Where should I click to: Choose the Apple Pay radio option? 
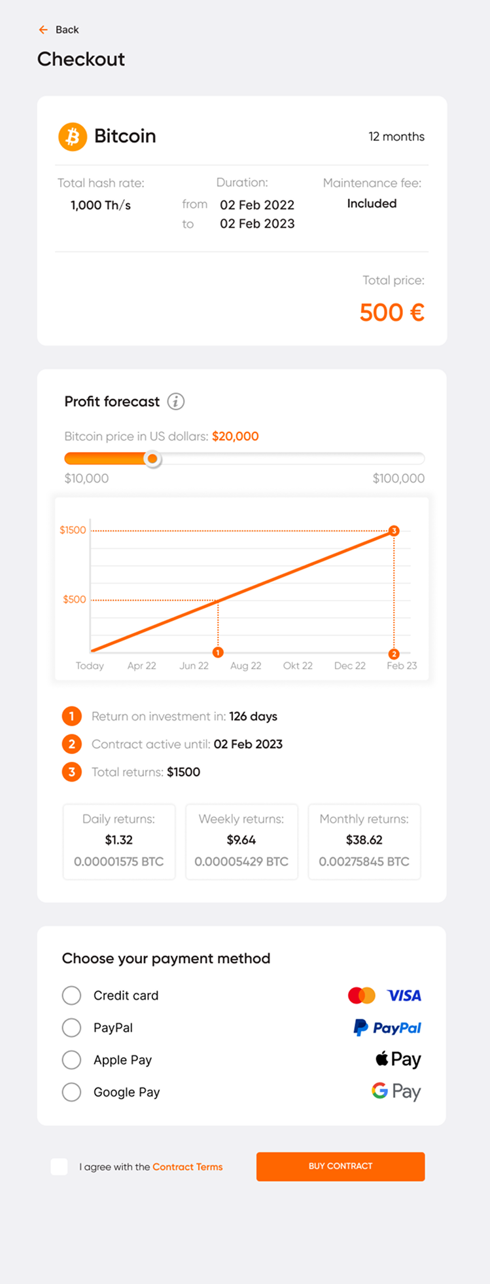[71, 1060]
